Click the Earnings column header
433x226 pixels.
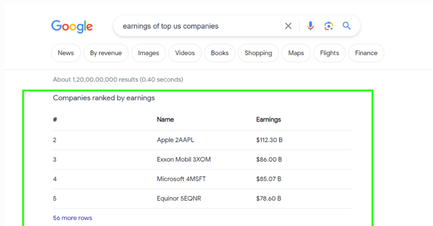(x=268, y=120)
